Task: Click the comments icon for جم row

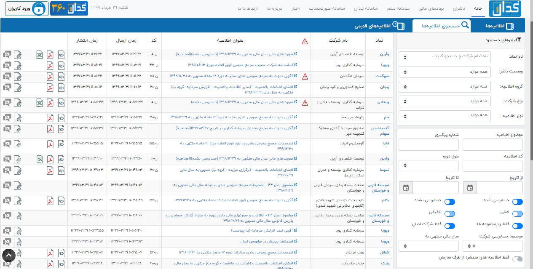Action: pos(7,117)
